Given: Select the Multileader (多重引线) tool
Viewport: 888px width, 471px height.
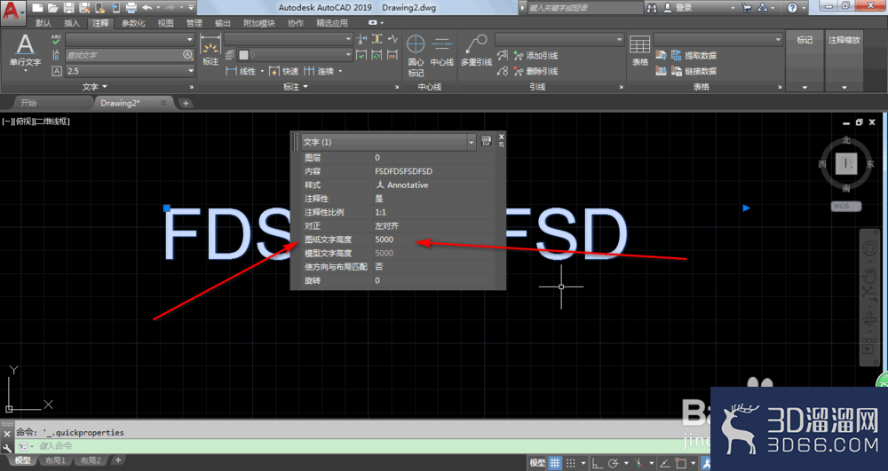Looking at the screenshot, I should click(x=476, y=51).
